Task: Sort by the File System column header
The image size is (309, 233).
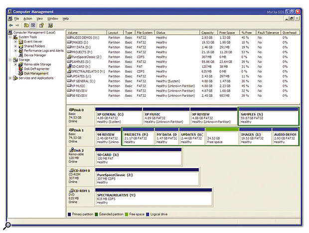Action: coord(145,32)
